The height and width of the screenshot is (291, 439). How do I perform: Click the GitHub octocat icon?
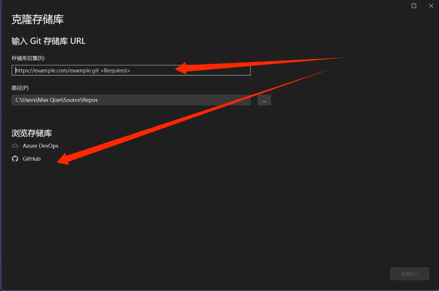pyautogui.click(x=15, y=159)
